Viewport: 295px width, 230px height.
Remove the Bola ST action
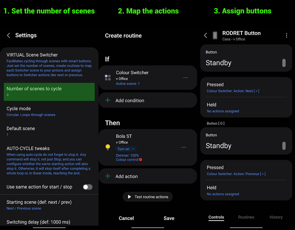pyautogui.click(x=184, y=147)
